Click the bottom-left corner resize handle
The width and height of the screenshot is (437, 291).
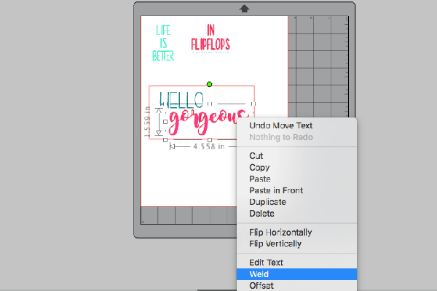coord(165,140)
